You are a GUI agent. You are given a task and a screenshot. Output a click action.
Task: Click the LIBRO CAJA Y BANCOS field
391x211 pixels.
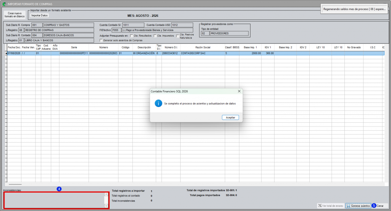pyautogui.click(x=59, y=40)
